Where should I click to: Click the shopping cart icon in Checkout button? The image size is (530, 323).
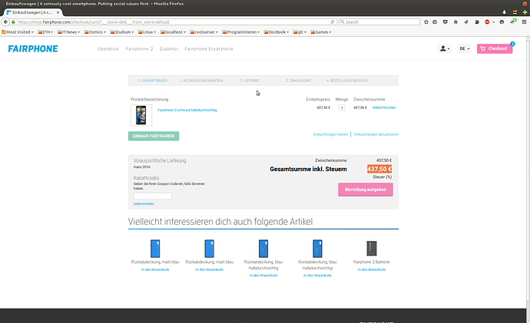[x=482, y=48]
